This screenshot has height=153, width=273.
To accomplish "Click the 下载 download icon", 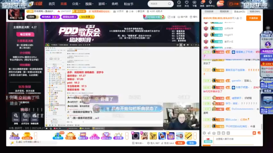I will tap(194, 4).
